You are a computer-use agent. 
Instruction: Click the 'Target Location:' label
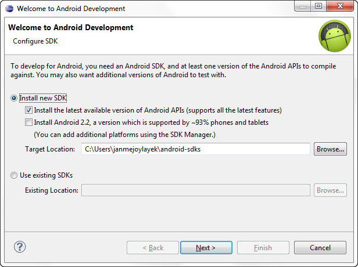tap(50, 149)
